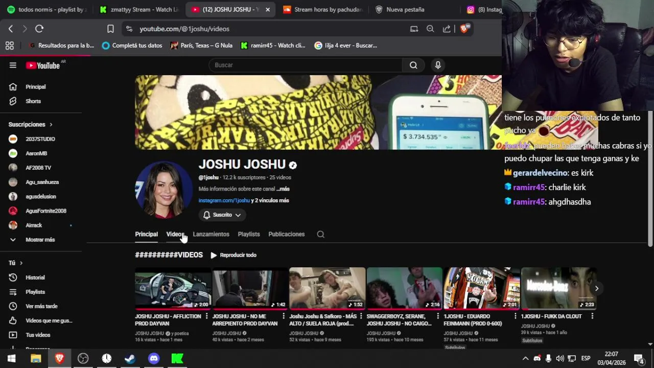Click the search magnifier button
Image resolution: width=654 pixels, height=368 pixels.
413,65
